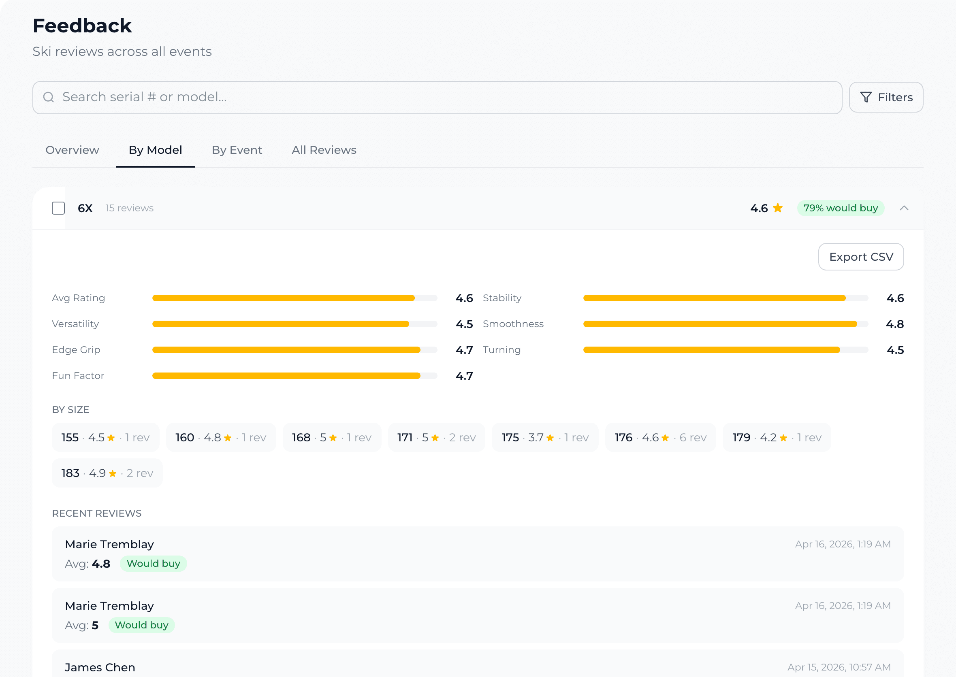Click the Stability rating bar

[726, 298]
